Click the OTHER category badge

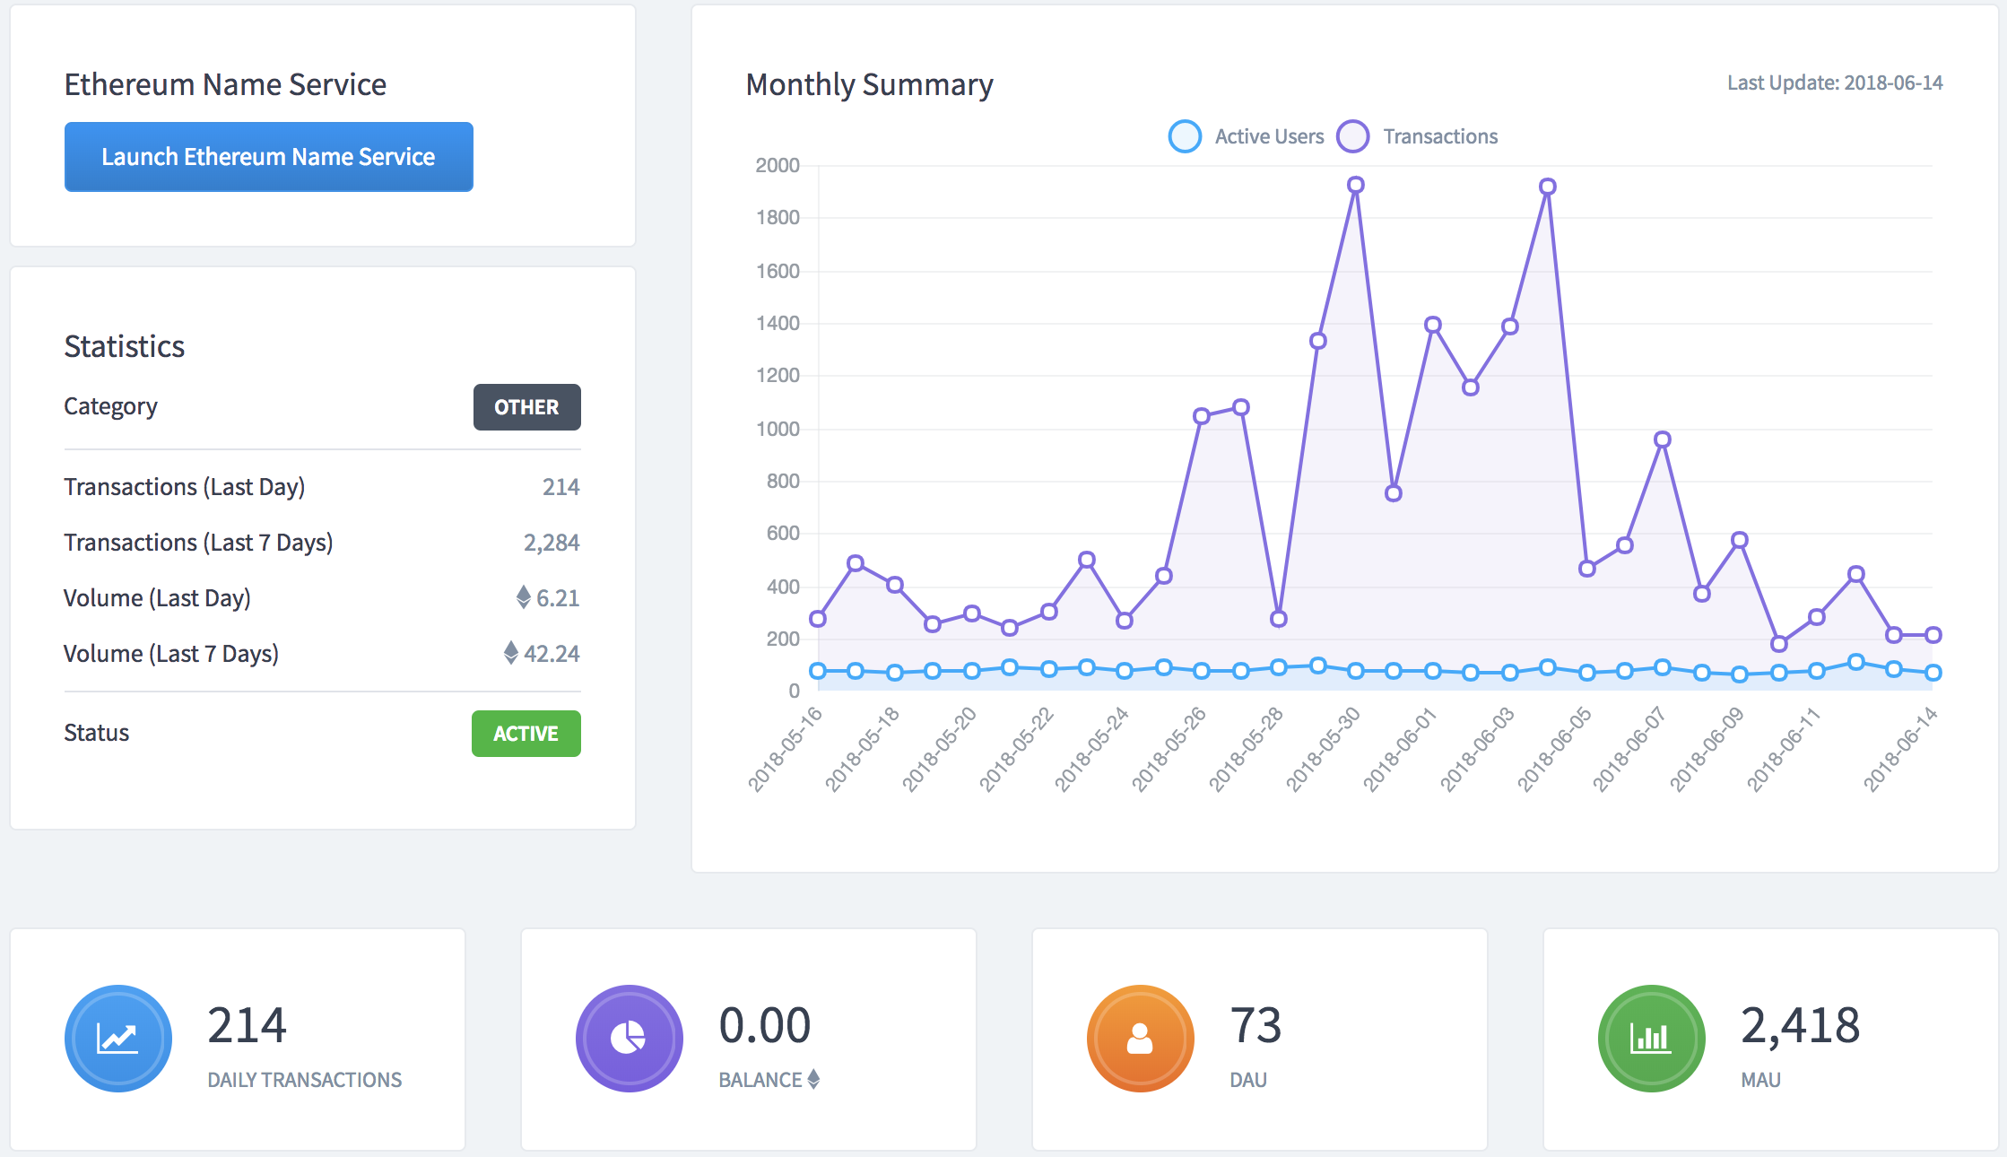pyautogui.click(x=526, y=407)
